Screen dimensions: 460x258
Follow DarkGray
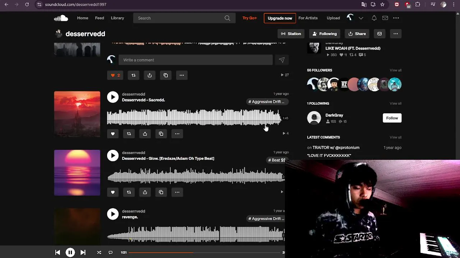click(x=392, y=118)
